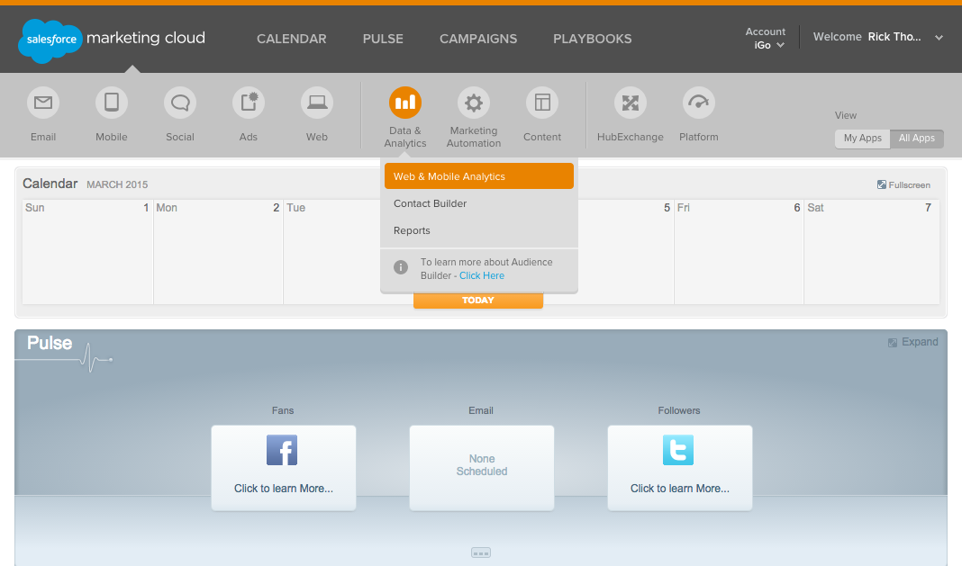Open the CAMPAIGNS top menu
The height and width of the screenshot is (566, 962).
click(478, 39)
